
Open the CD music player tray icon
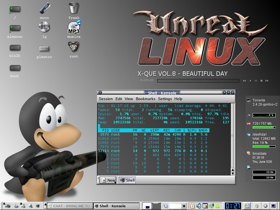click(211, 206)
